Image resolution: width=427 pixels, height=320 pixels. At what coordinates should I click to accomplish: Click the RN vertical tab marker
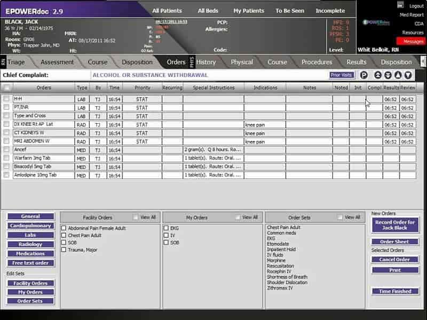(x=3, y=62)
